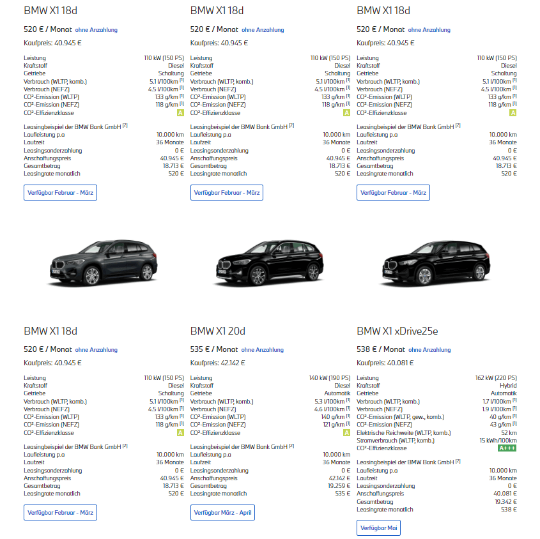The image size is (540, 539).
Task: Click the 'BMW X1 xDrive25e' heading
Action: click(397, 331)
